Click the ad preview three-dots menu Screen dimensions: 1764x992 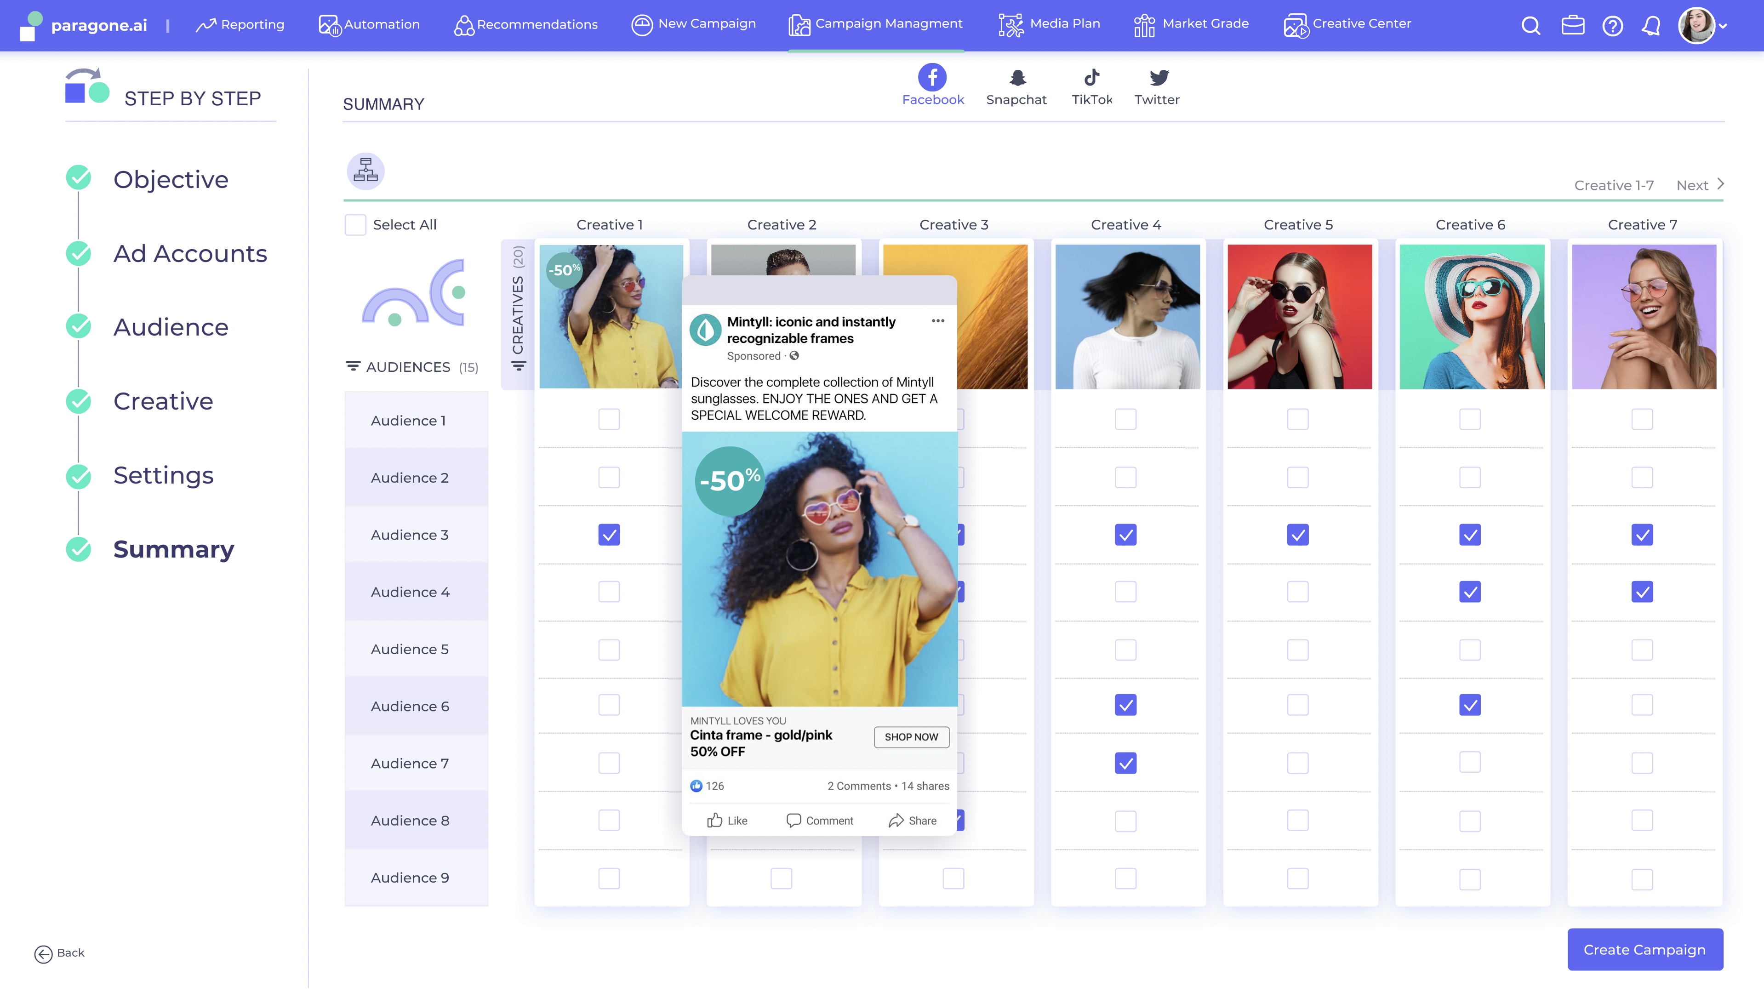point(937,320)
